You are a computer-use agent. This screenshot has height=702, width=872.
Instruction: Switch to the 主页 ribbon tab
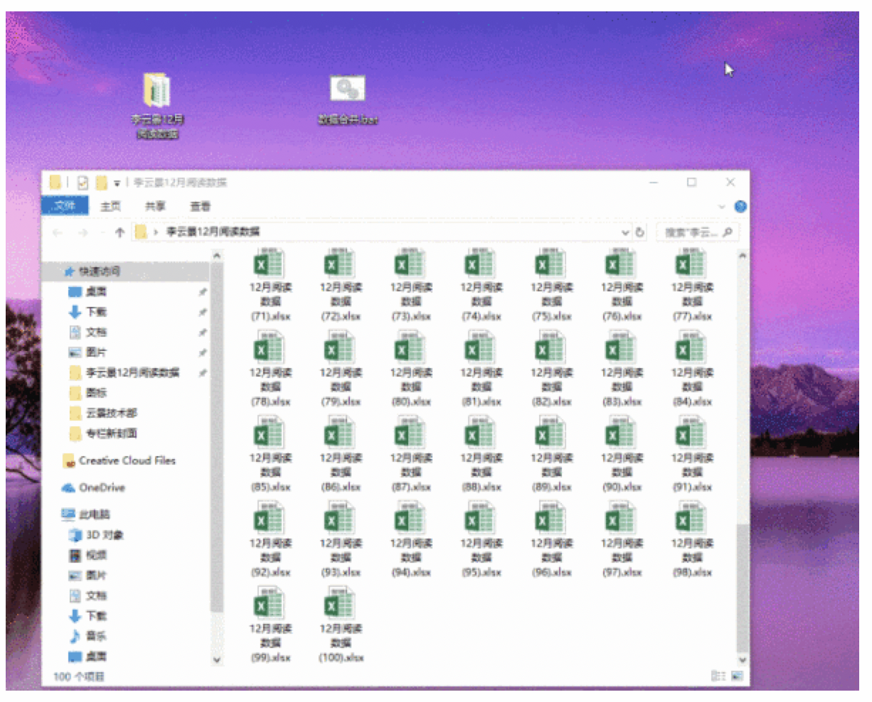pos(110,206)
